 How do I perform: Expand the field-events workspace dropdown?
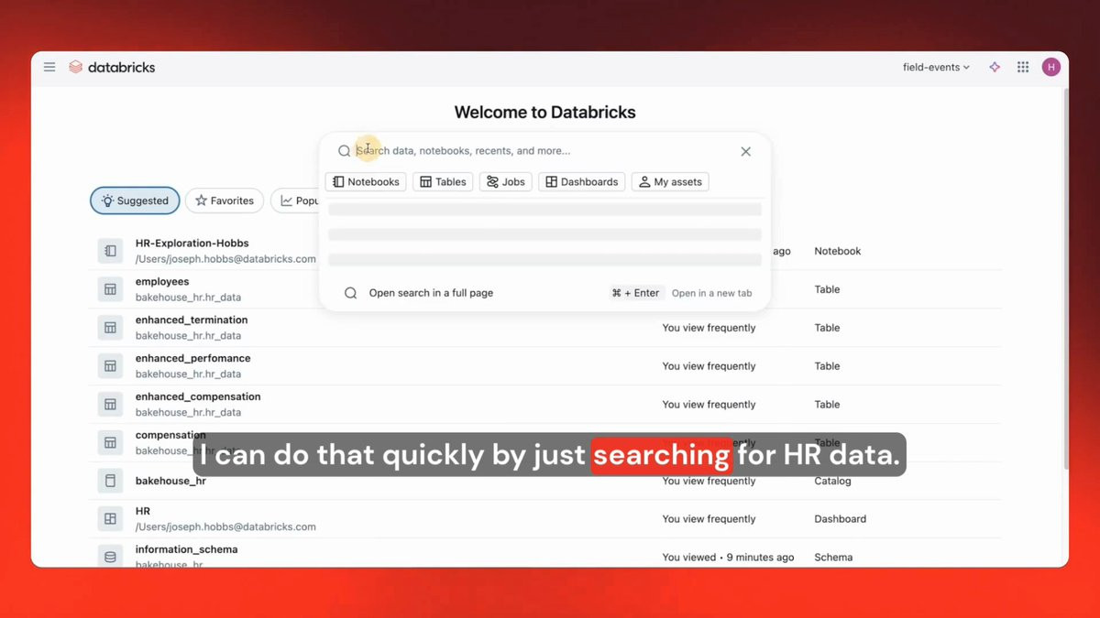[x=936, y=67]
